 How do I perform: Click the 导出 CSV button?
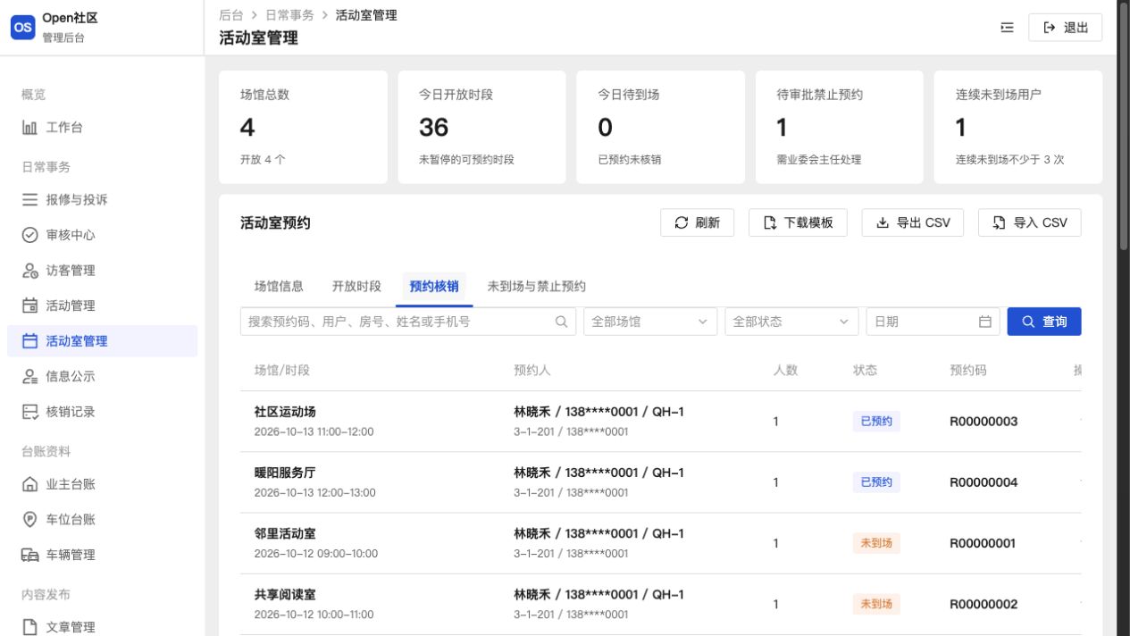click(913, 222)
